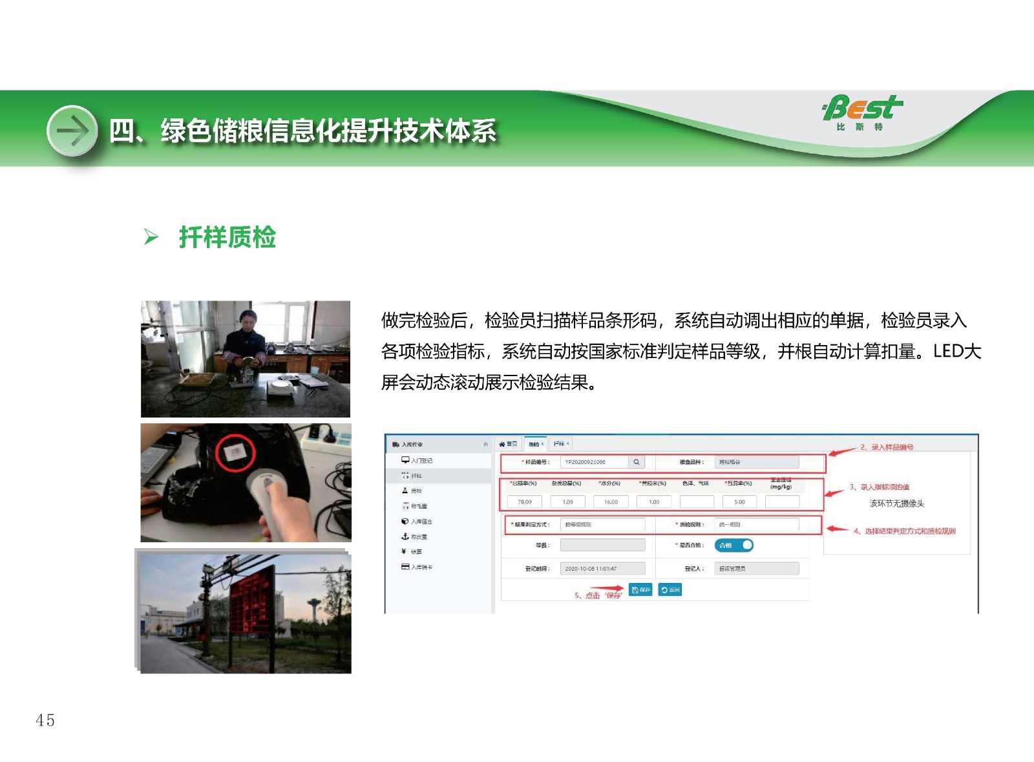Click the 称毛重 sidebar icon
The image size is (1034, 762).
point(405,506)
